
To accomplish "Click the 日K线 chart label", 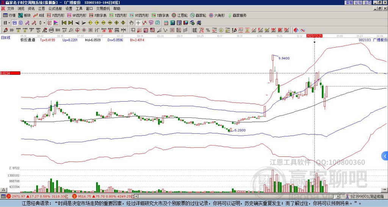I will coord(5,38).
